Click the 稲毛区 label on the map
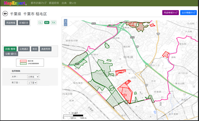The height and width of the screenshot is (121, 199). coord(128,57)
